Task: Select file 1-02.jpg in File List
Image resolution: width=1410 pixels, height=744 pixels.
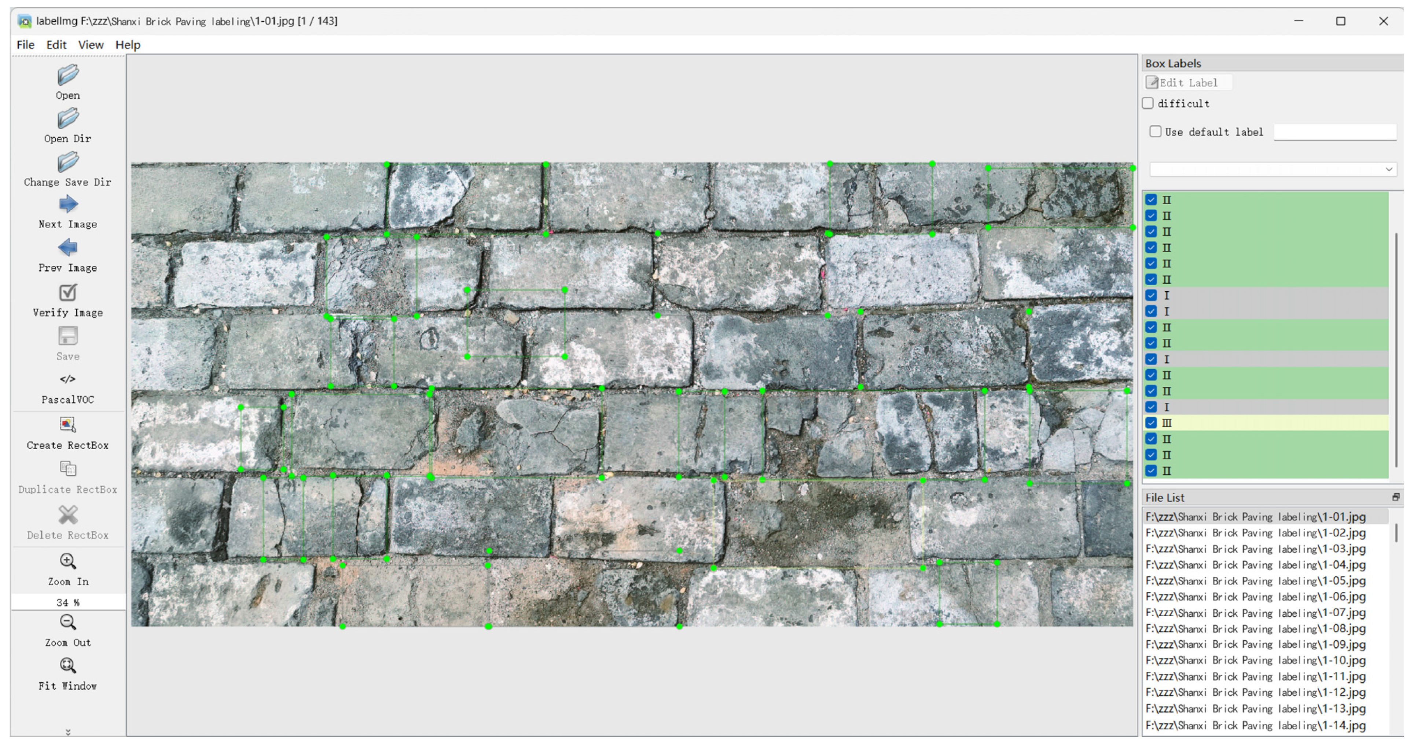Action: click(1266, 533)
